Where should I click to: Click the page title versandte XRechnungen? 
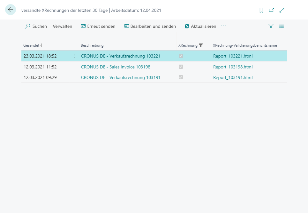(91, 10)
